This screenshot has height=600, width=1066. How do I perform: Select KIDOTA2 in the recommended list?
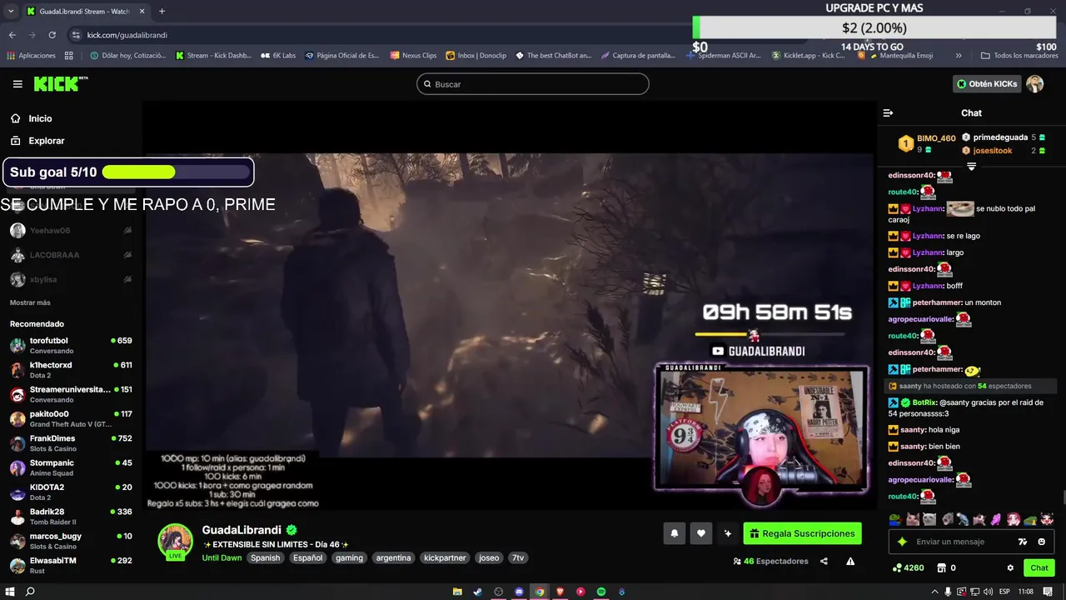click(71, 492)
